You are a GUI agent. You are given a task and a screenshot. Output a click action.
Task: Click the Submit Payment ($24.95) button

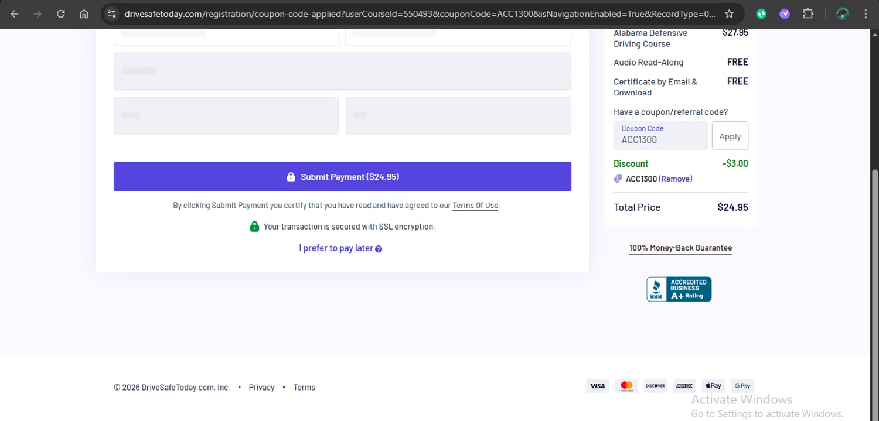point(342,176)
